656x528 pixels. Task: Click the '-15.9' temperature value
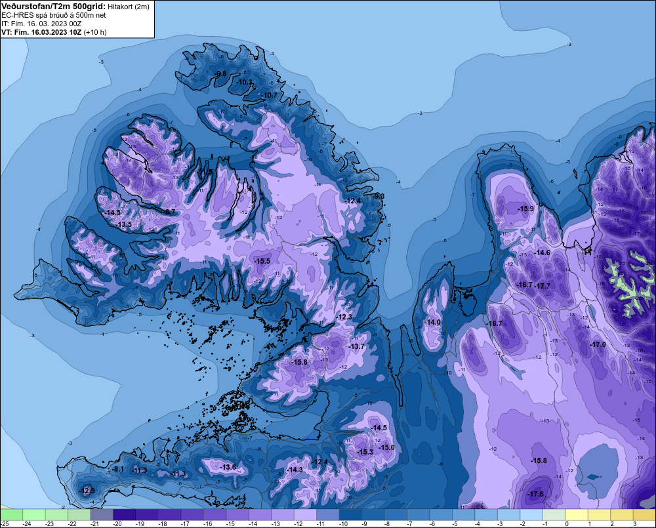click(525, 209)
